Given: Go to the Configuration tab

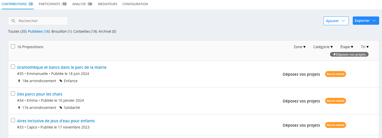Looking at the screenshot, I should pyautogui.click(x=135, y=4).
